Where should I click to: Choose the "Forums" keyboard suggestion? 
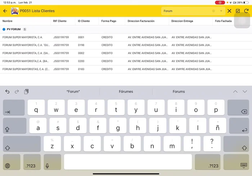pos(179,92)
